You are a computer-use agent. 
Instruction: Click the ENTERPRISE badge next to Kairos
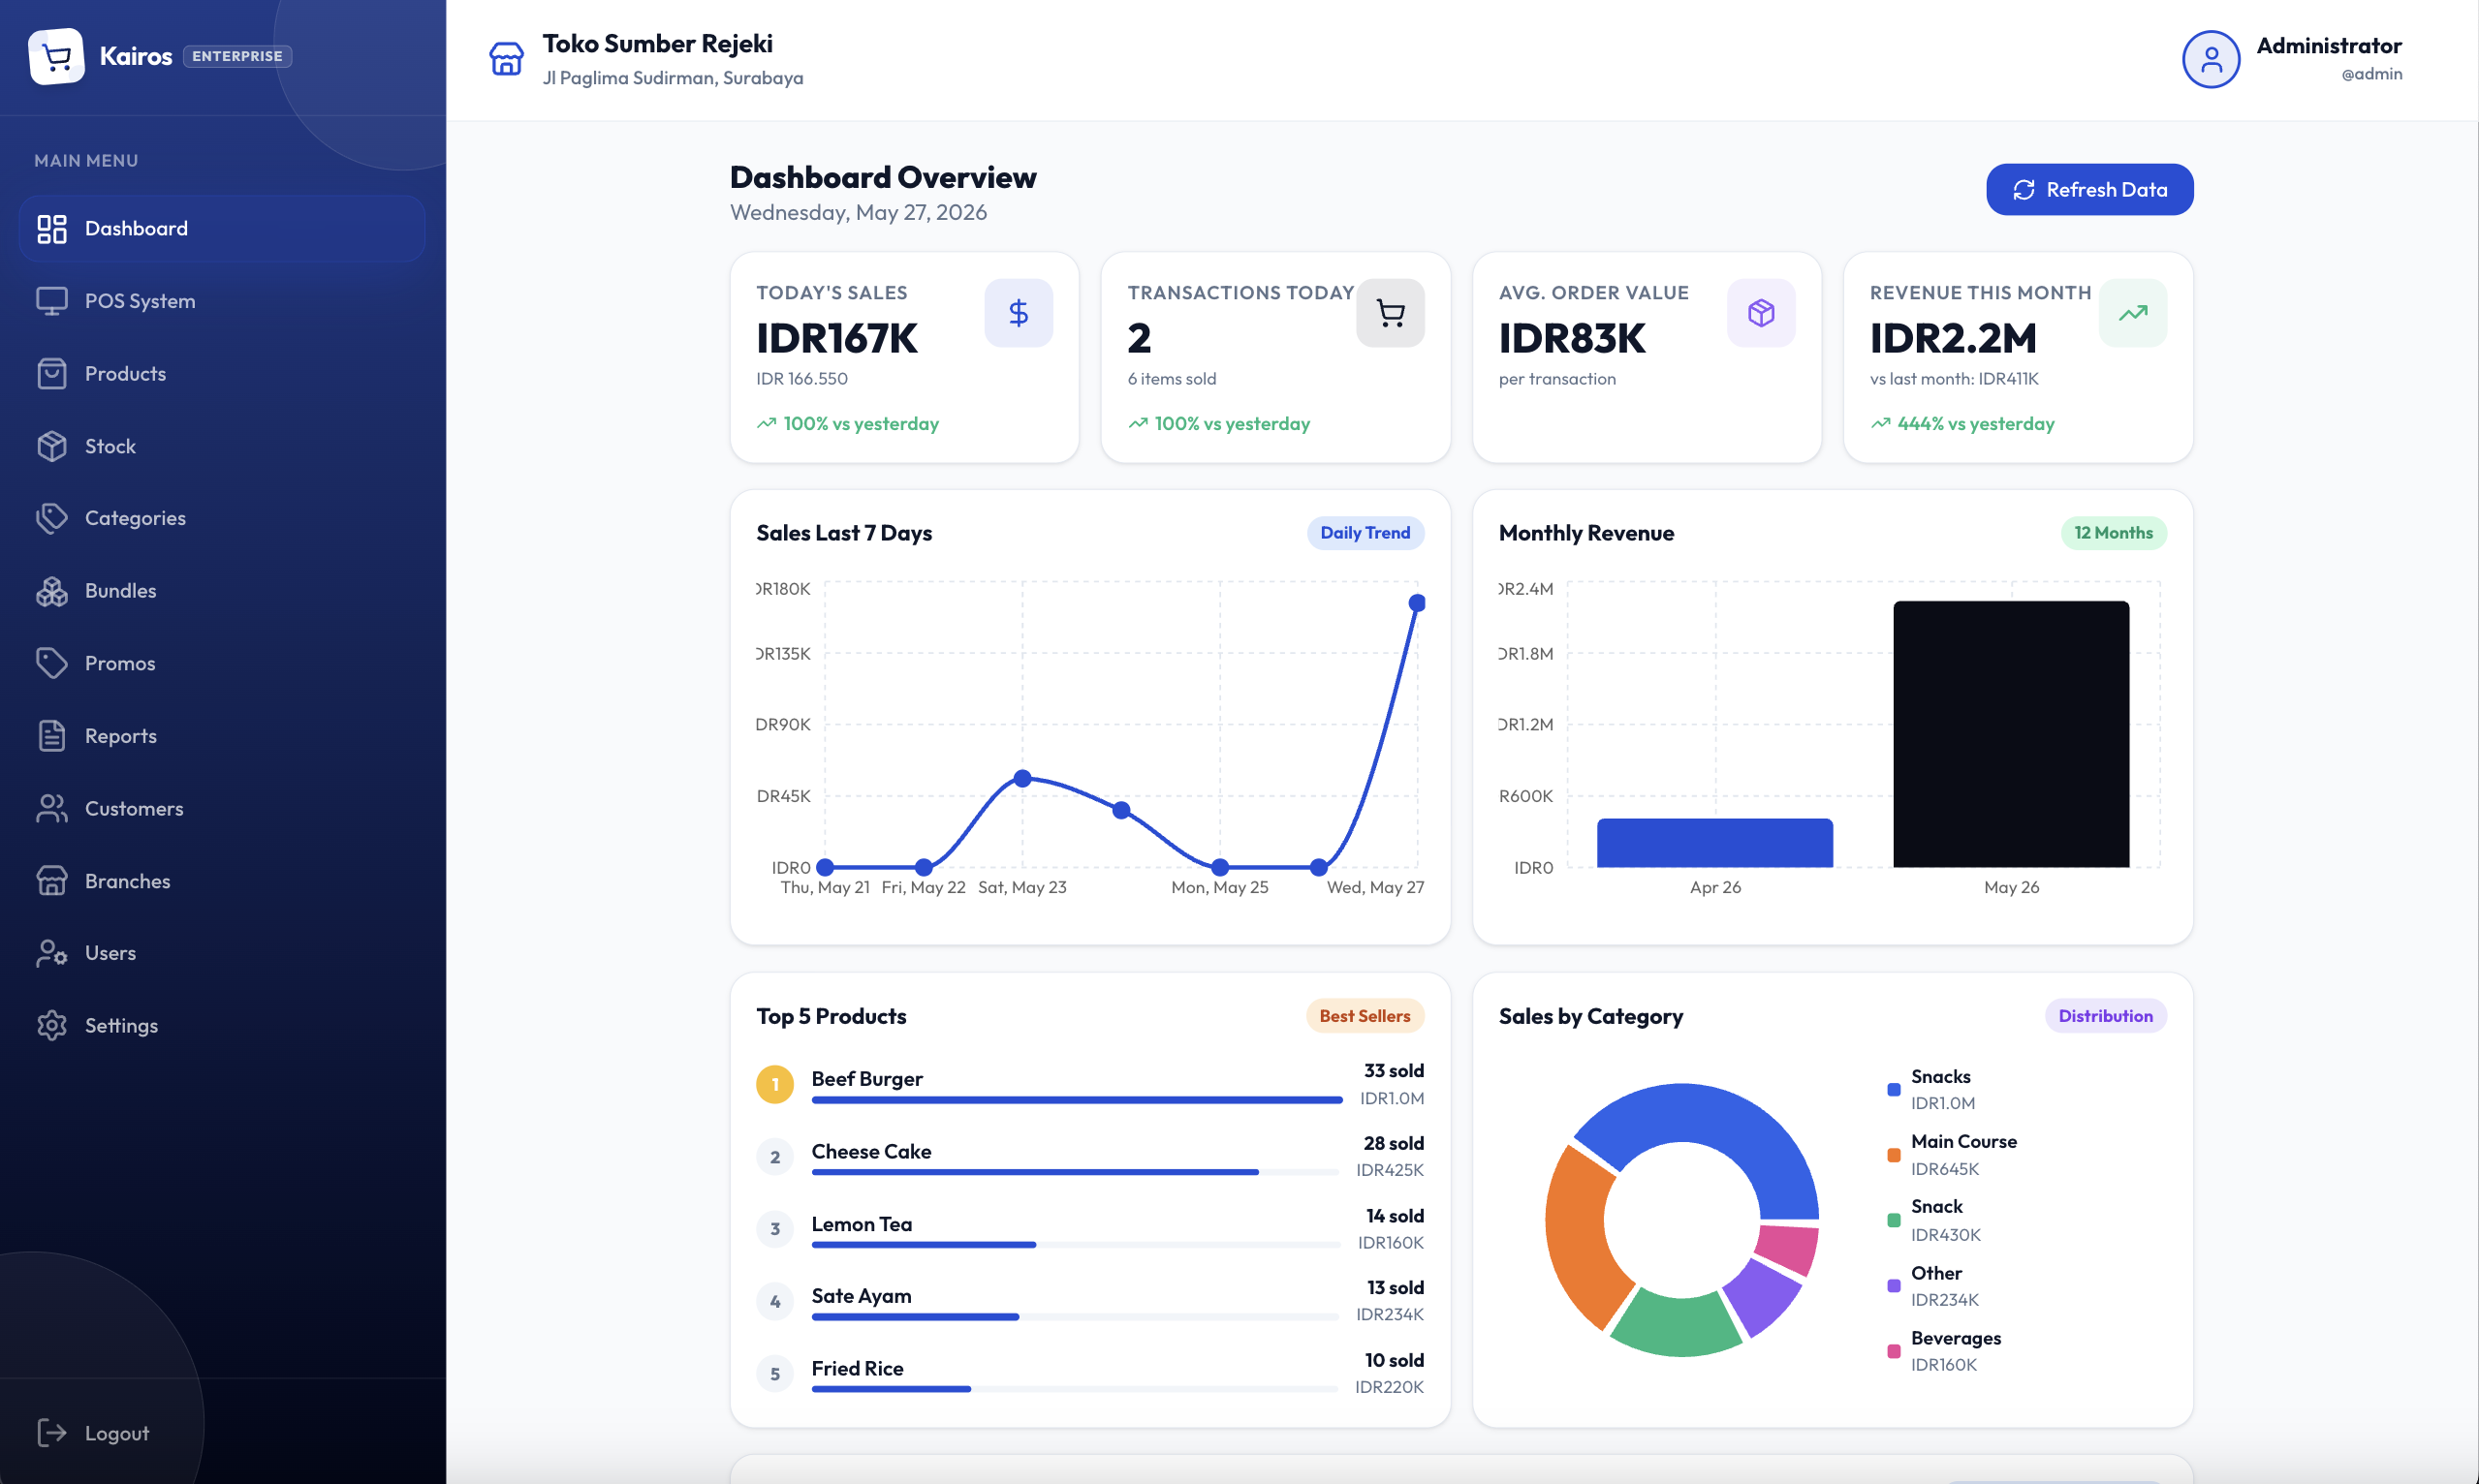(x=237, y=57)
